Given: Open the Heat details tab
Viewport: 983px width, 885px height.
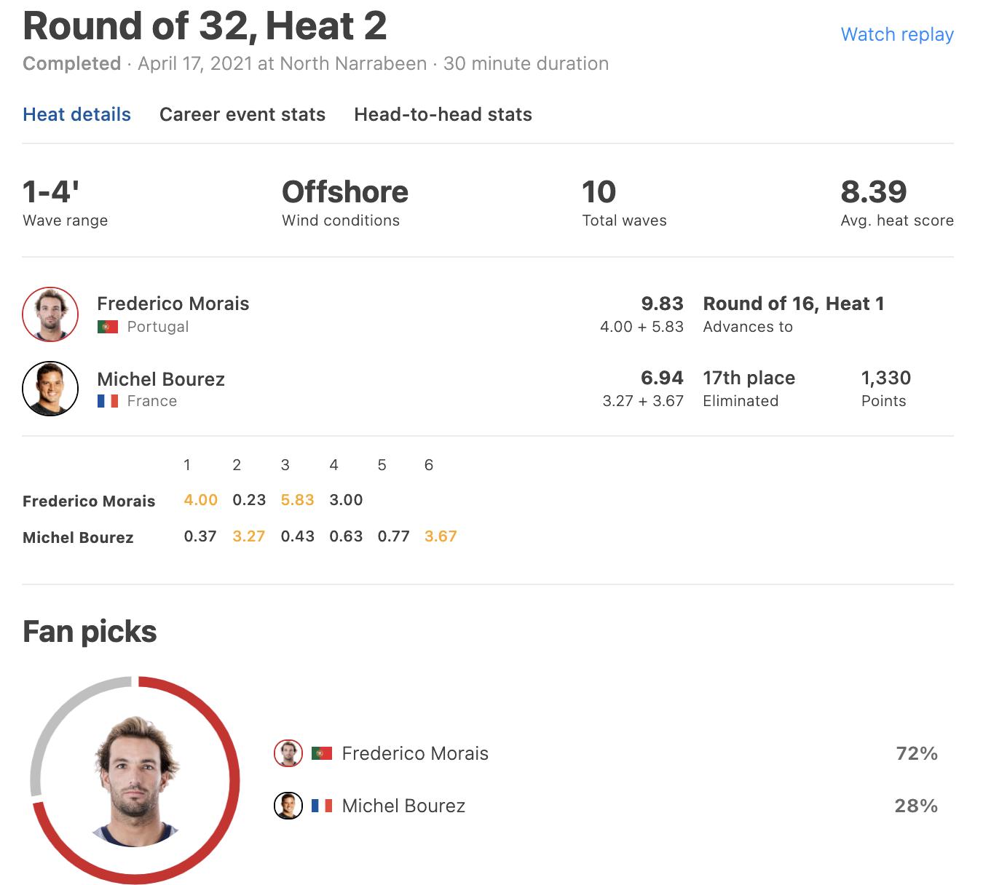Looking at the screenshot, I should 77,114.
